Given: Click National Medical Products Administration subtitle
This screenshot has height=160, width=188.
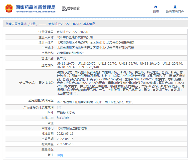Looking at the screenshot, I should click(x=35, y=12).
